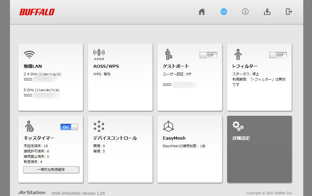
Task: Select the デバイスコントロール heading
Action: tap(115, 138)
